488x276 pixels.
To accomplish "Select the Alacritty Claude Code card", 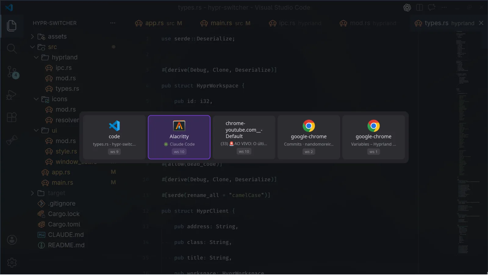I will [179, 137].
